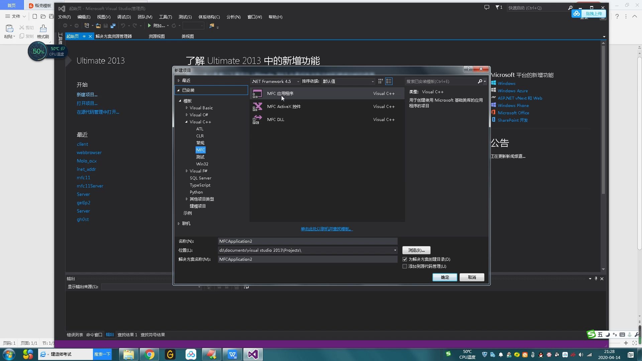Click the search online templates link
This screenshot has width=642, height=361.
pos(327,229)
